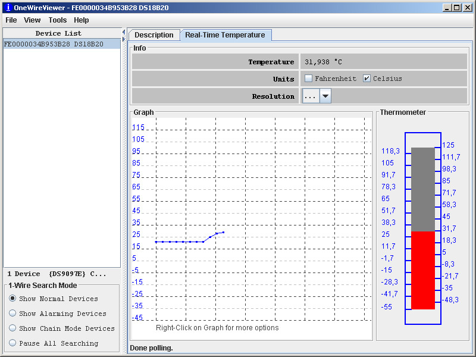Open the View menu
This screenshot has width=476, height=357.
pyautogui.click(x=32, y=20)
